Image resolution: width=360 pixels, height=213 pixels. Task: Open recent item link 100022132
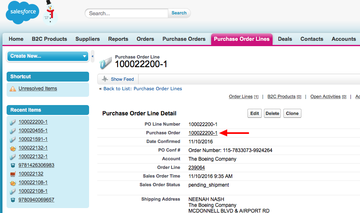[x=31, y=174]
